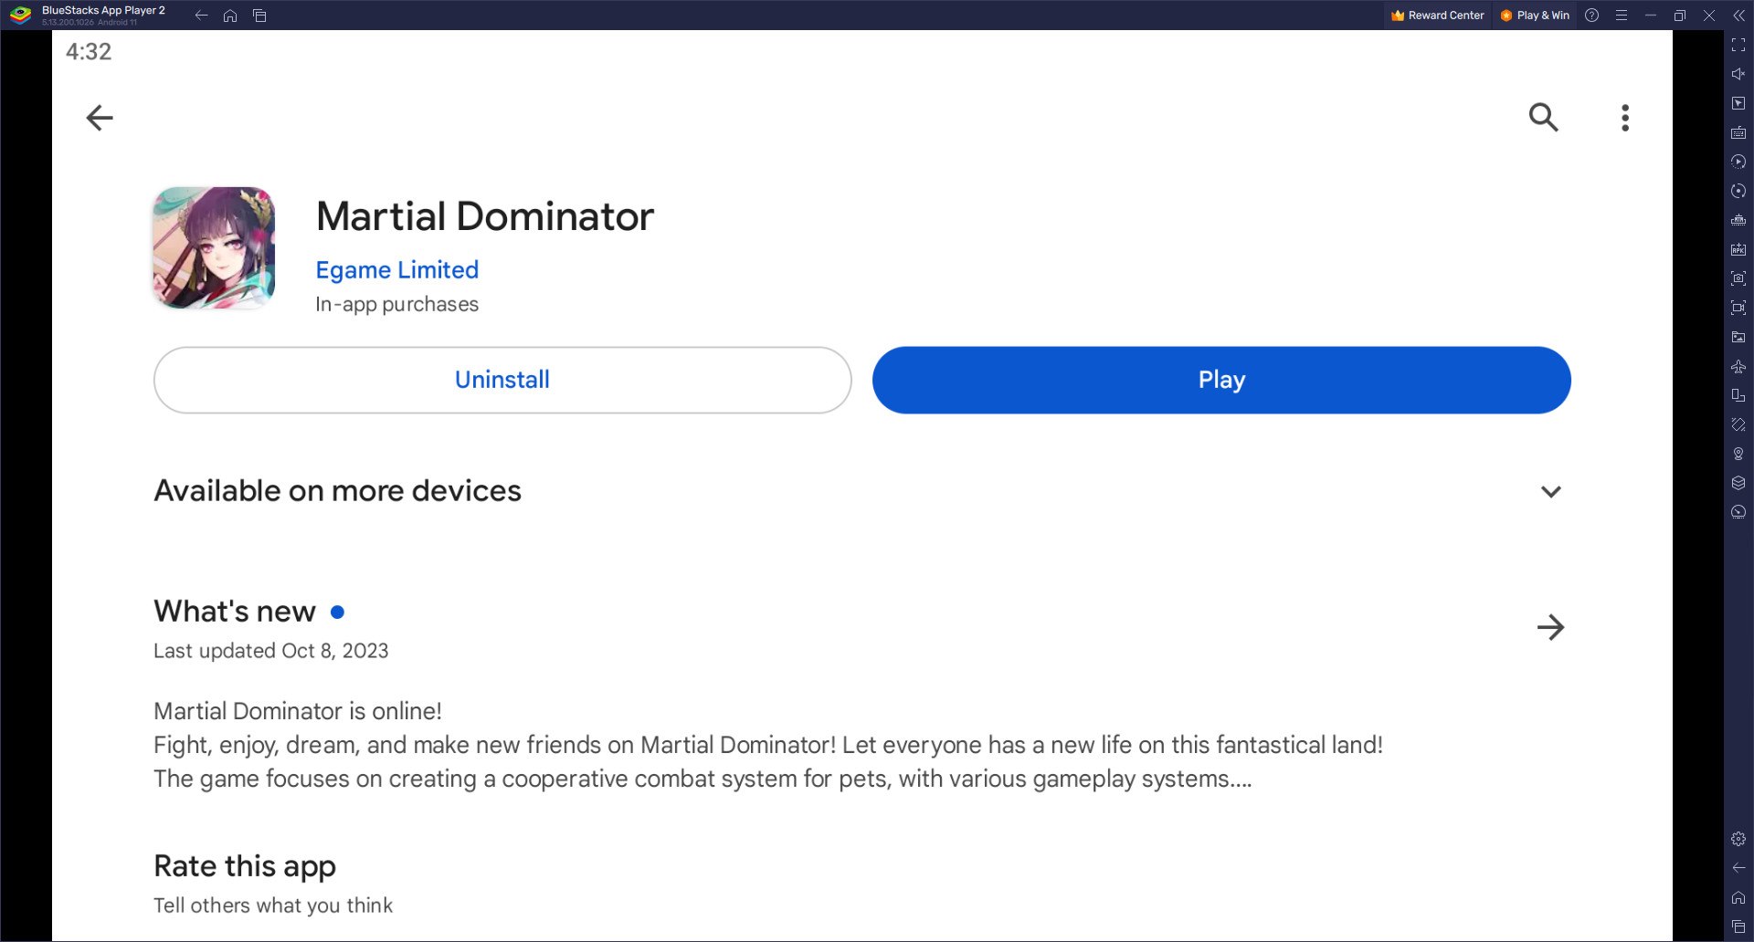Mute volume from sidebar
The image size is (1754, 942).
tap(1738, 74)
